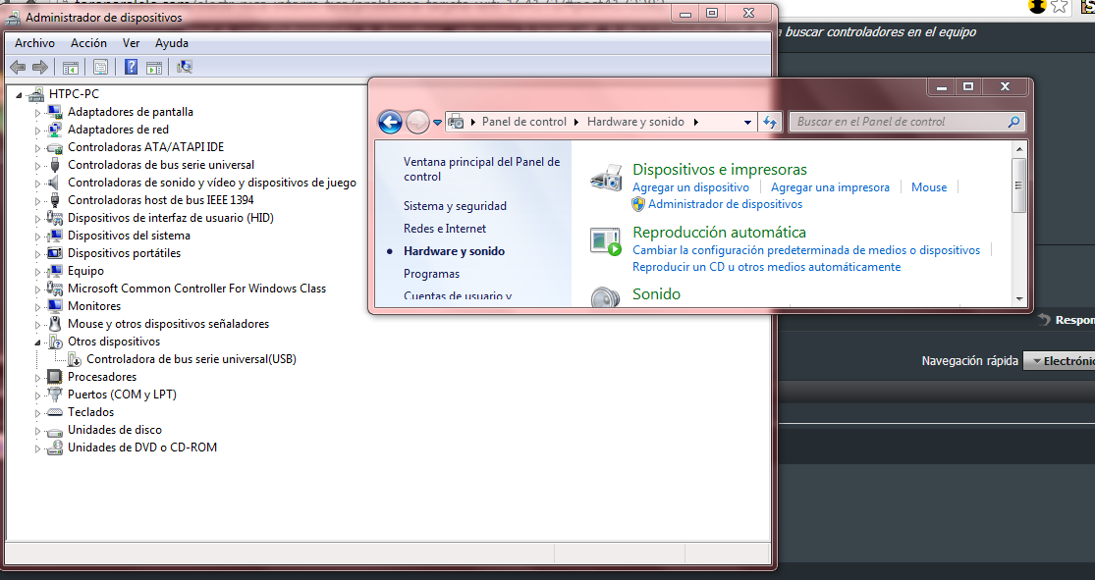
Task: Click the Properties toolbar icon in Device Manager
Action: 100,67
